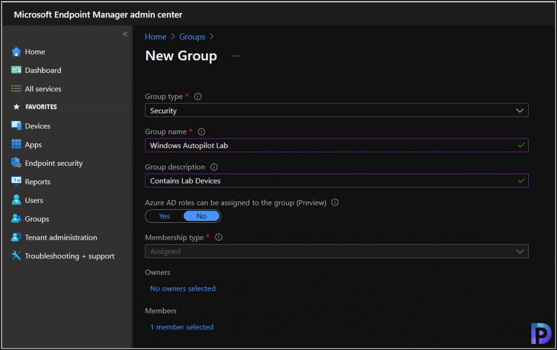
Task: Open Users label in the sidebar
Action: pos(34,200)
